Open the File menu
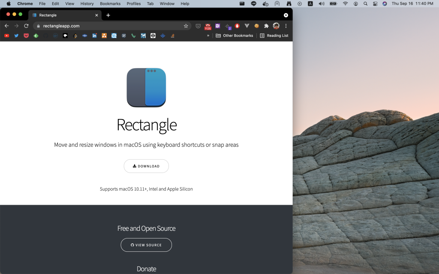Viewport: 439px width, 274px height. (42, 3)
